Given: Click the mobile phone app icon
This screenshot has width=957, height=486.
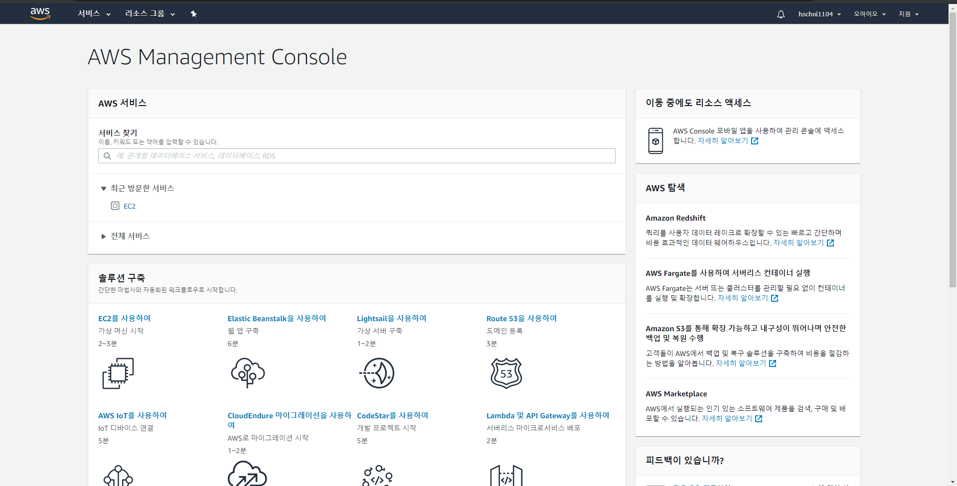Looking at the screenshot, I should click(x=655, y=141).
